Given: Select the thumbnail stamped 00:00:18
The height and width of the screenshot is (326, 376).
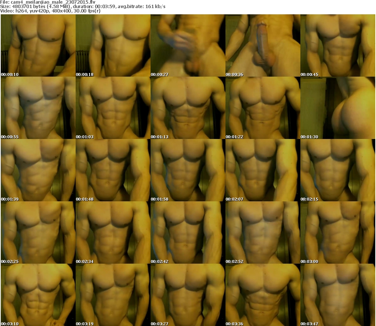Looking at the screenshot, I should (x=113, y=45).
